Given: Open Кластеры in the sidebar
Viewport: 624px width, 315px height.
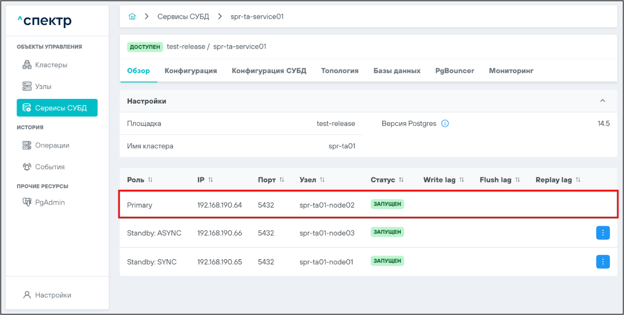Looking at the screenshot, I should tap(51, 65).
